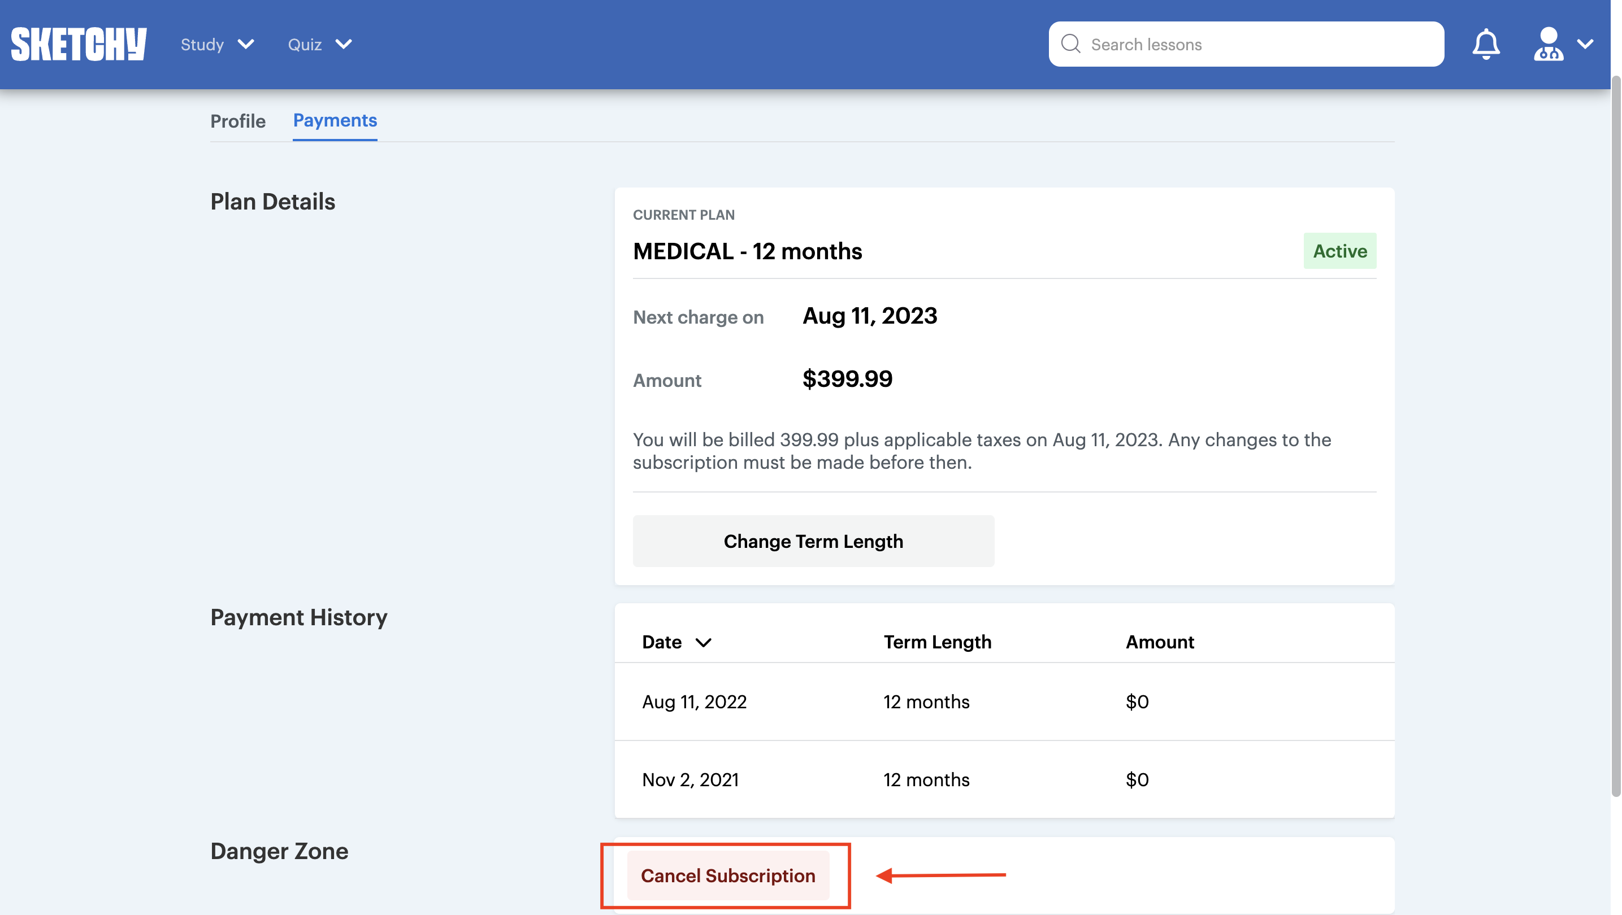Click the Change Term Length button
Screen dimensions: 1622x915
click(813, 541)
